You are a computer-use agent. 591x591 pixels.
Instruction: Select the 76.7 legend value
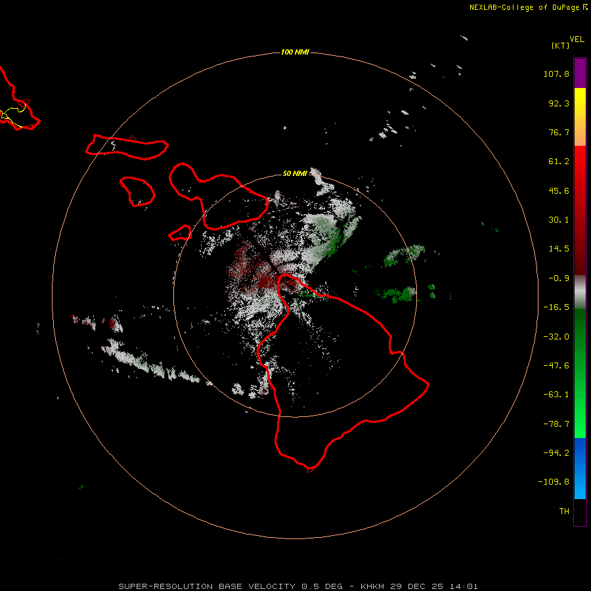(x=559, y=132)
